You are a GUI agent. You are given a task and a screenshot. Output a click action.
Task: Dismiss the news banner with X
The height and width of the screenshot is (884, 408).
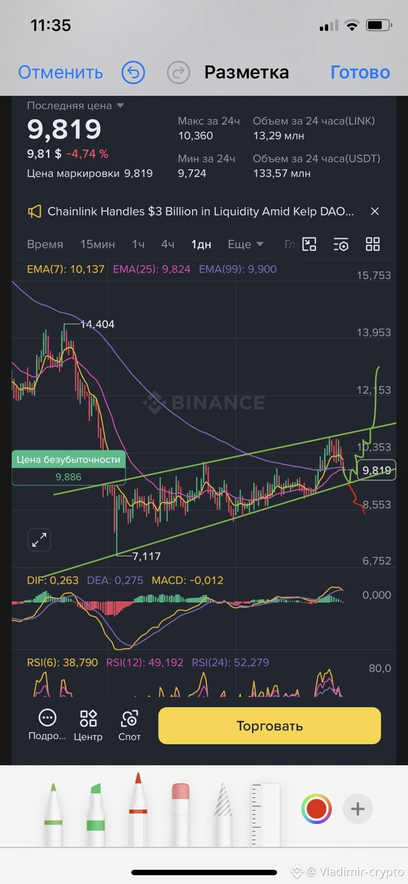click(374, 212)
